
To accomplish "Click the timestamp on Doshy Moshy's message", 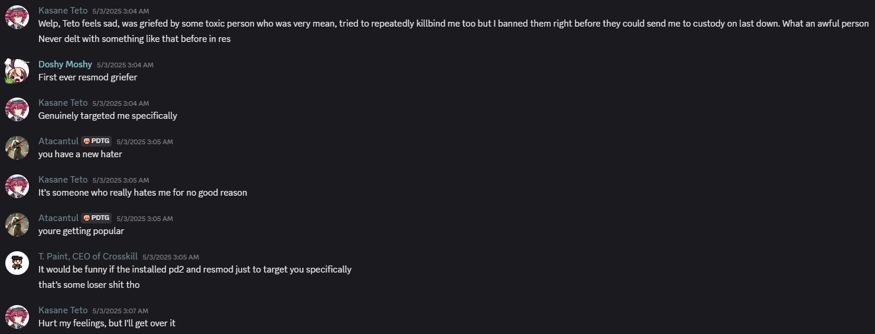I will tap(125, 65).
